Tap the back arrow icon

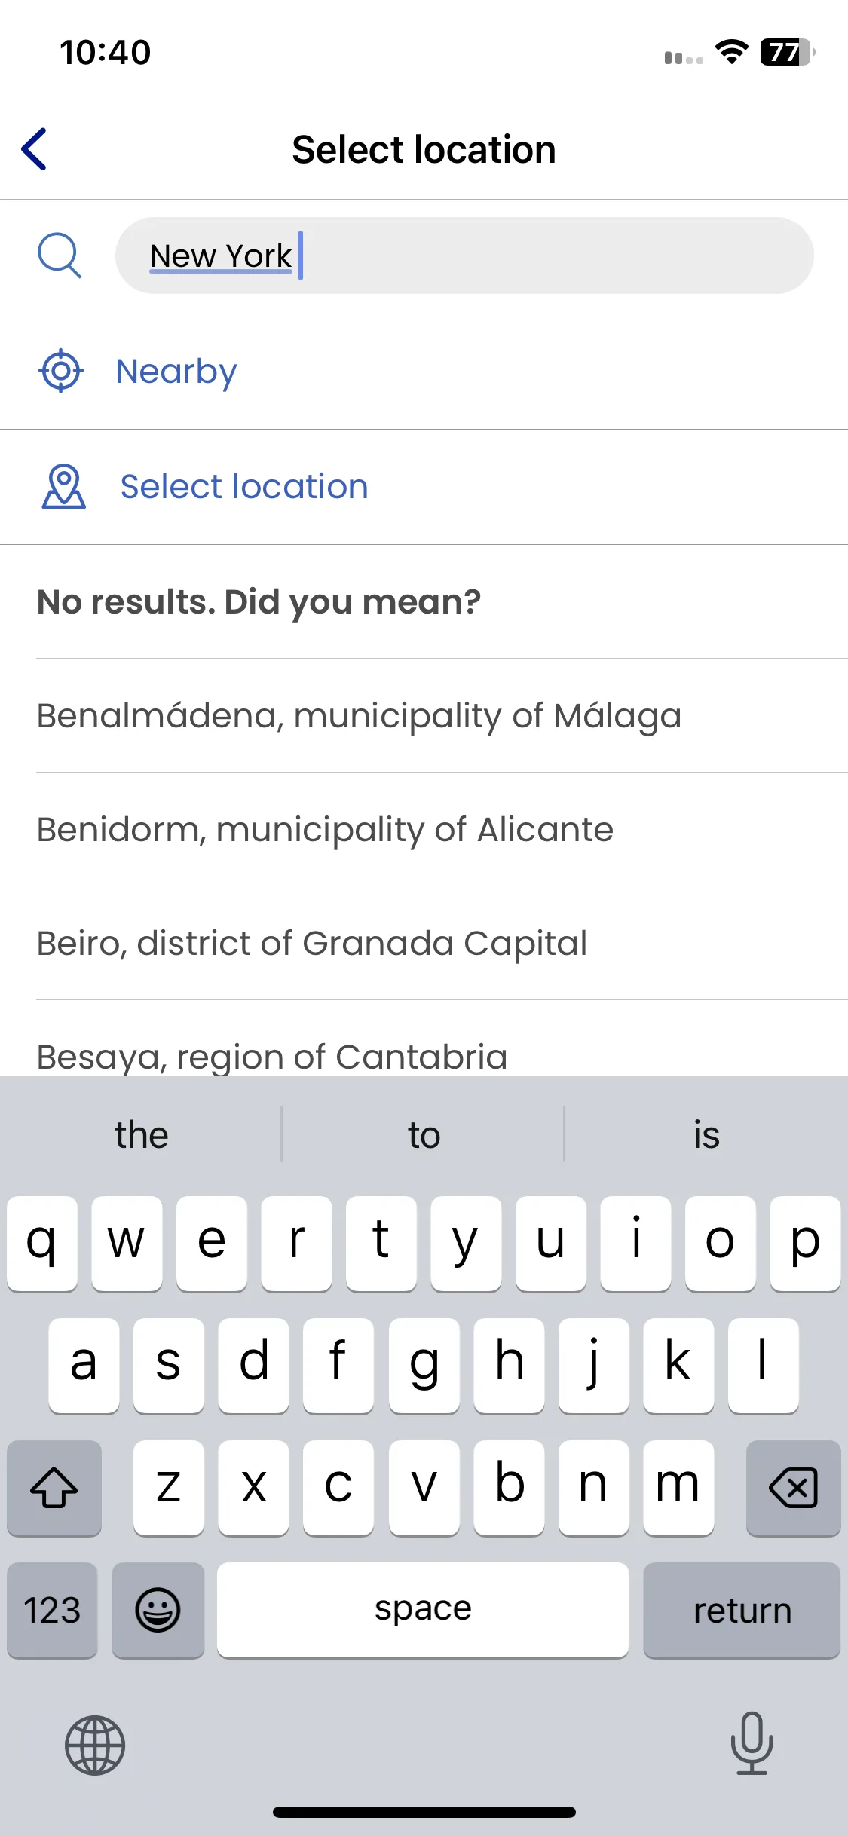(35, 149)
